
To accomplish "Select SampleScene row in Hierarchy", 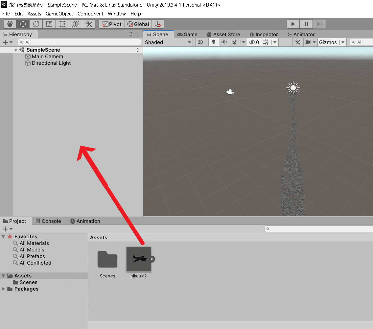I will pos(71,50).
